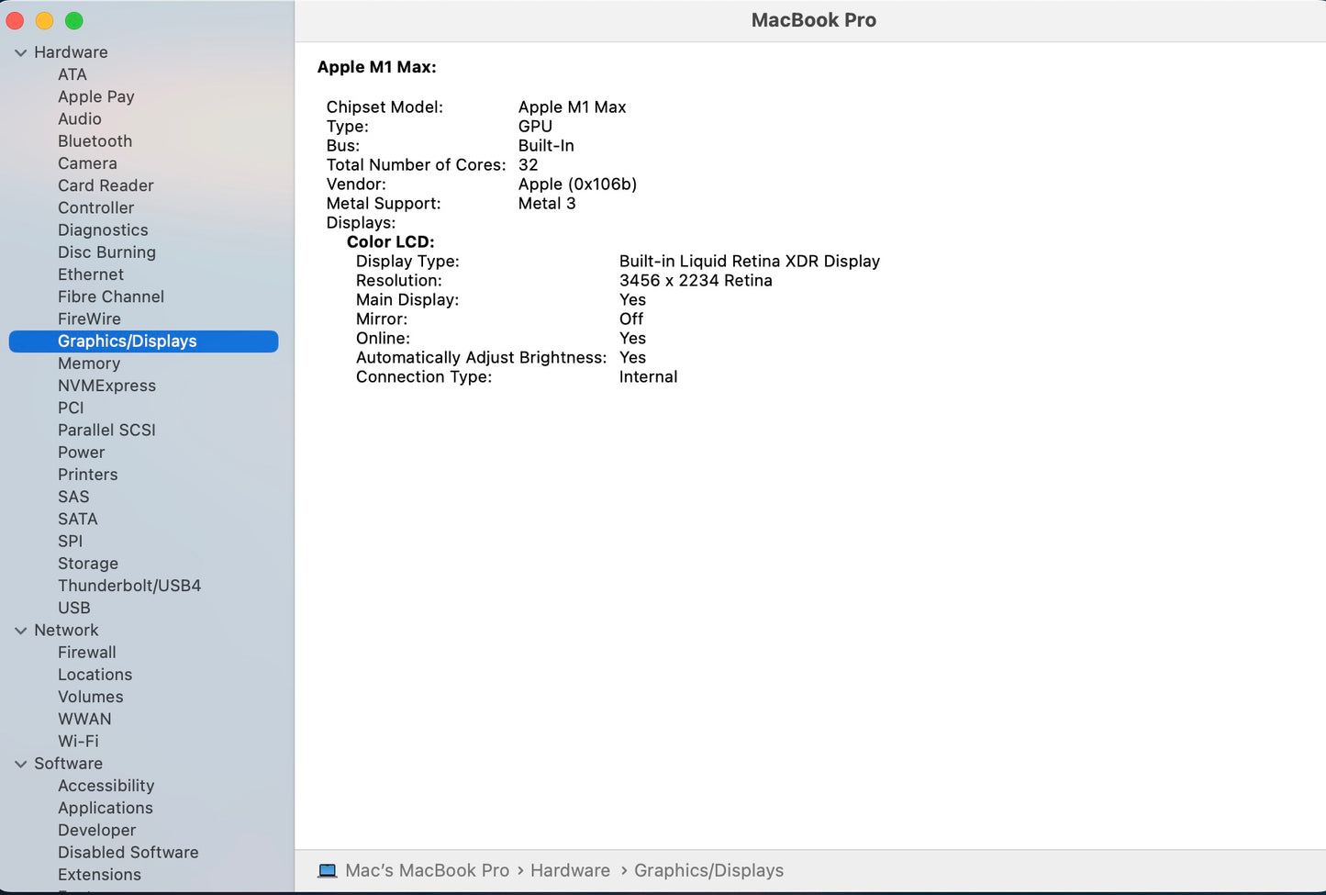The image size is (1326, 895).
Task: Open the WWAN entry
Action: tap(84, 719)
